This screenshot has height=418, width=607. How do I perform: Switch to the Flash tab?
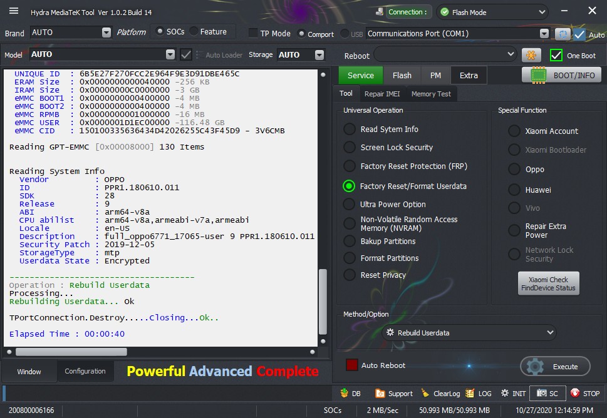(402, 75)
